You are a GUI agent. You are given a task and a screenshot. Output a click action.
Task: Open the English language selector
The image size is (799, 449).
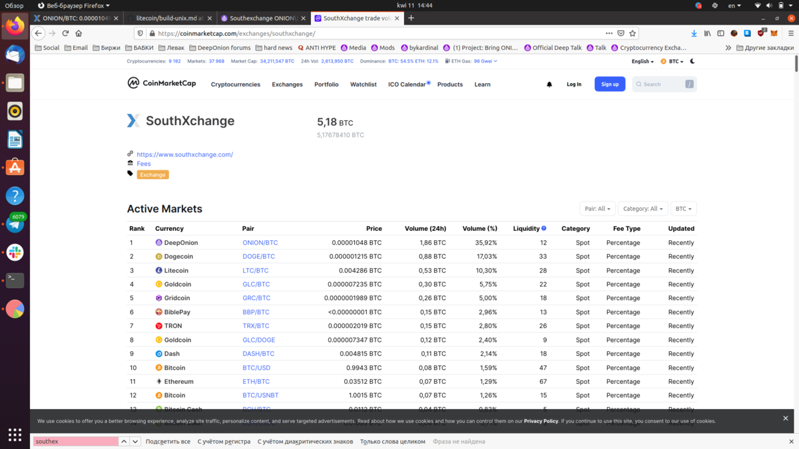pos(643,61)
